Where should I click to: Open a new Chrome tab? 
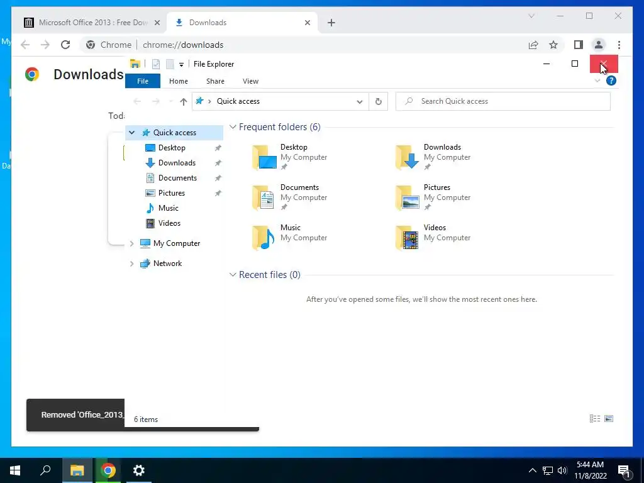tap(331, 23)
